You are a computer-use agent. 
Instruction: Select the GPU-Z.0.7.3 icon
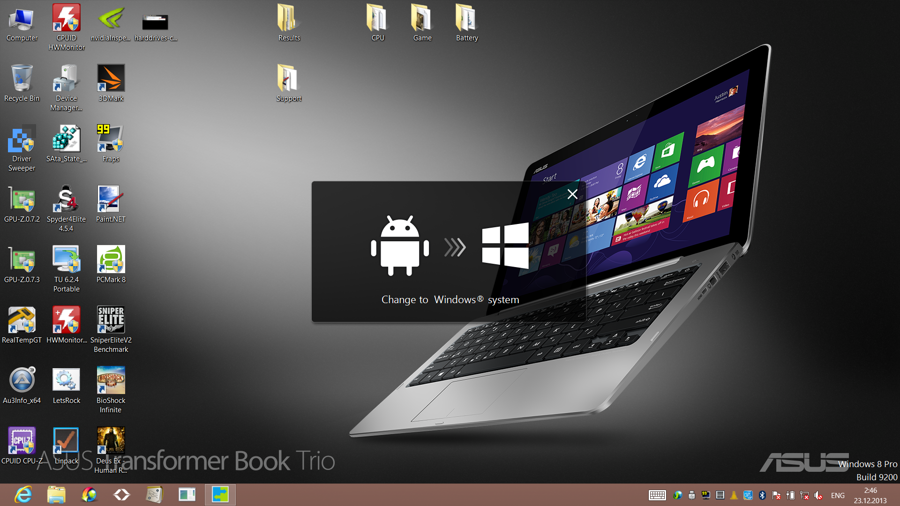(22, 265)
